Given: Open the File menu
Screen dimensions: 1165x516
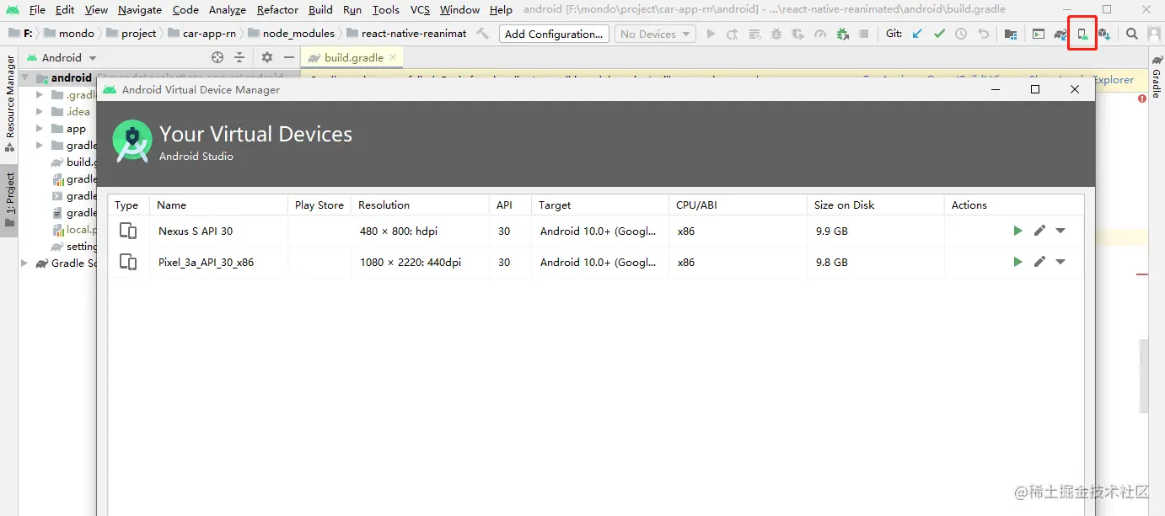Looking at the screenshot, I should pos(37,10).
